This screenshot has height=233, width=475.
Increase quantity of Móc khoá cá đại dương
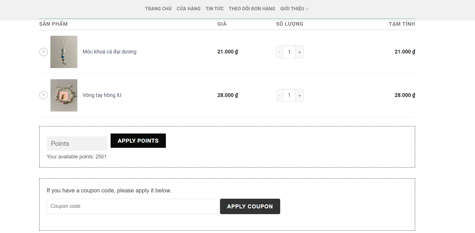[300, 52]
